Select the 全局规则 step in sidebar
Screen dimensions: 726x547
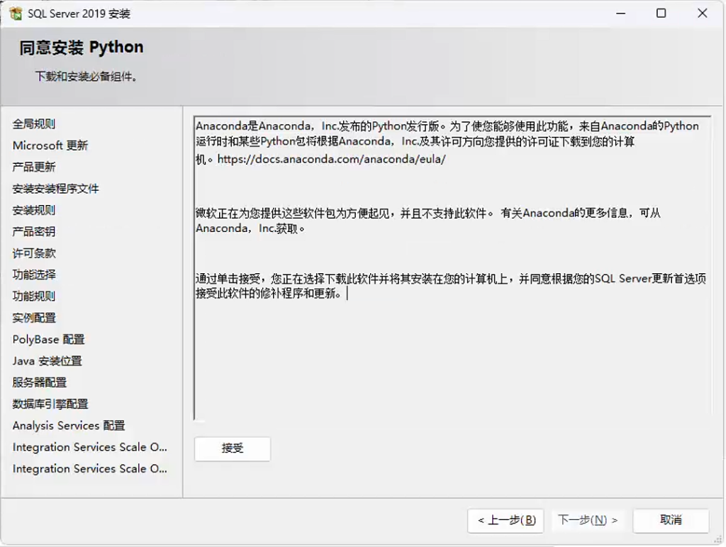point(34,124)
